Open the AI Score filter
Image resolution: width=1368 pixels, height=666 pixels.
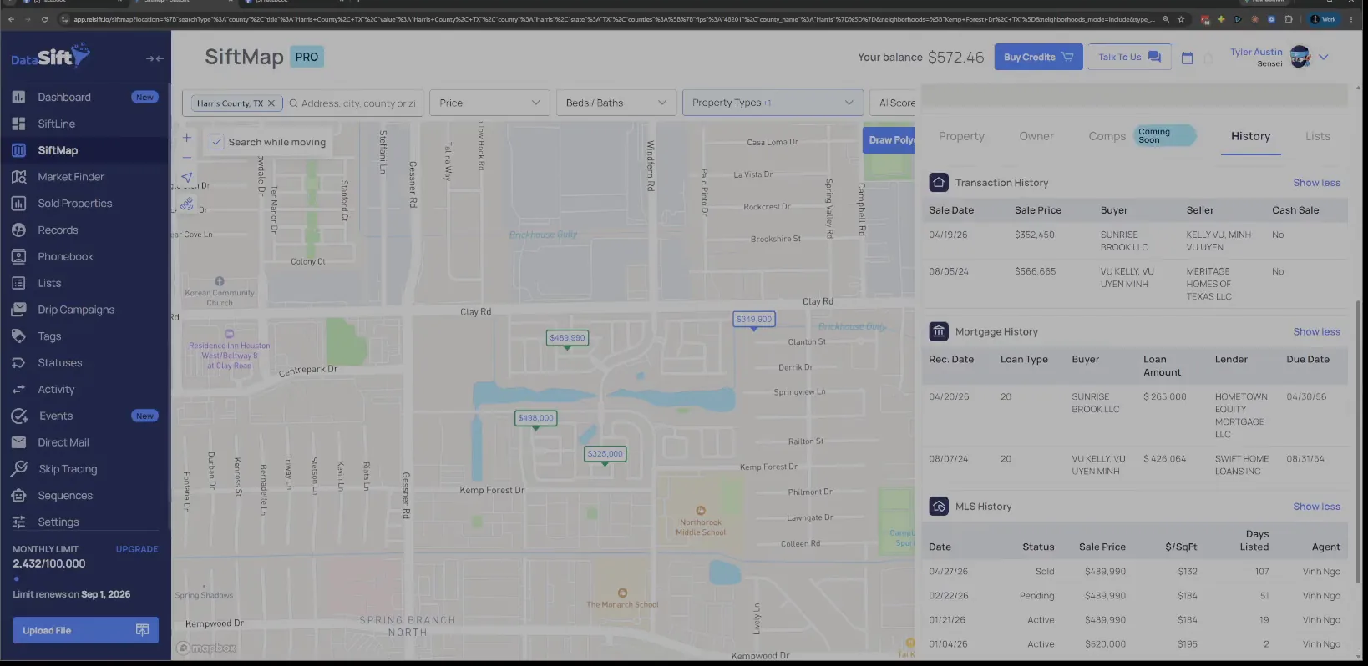coord(894,103)
